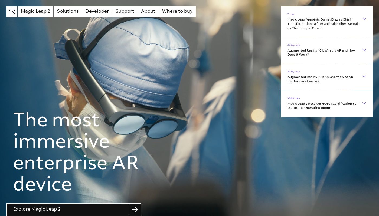Expand the What is AR article chevron
The width and height of the screenshot is (379, 216).
click(364, 50)
